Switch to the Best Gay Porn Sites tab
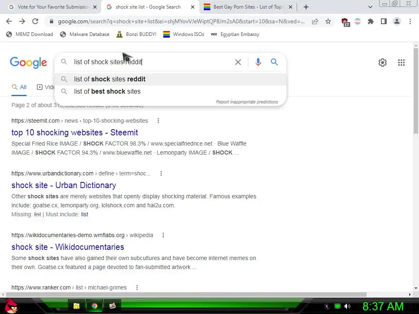The height and width of the screenshot is (314, 419). [x=248, y=7]
